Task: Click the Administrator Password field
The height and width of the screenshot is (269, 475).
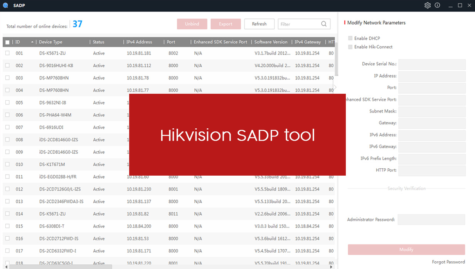Action: pos(431,220)
